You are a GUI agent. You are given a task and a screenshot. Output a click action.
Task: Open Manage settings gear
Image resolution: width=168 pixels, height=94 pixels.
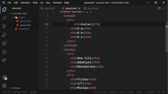[4, 85]
